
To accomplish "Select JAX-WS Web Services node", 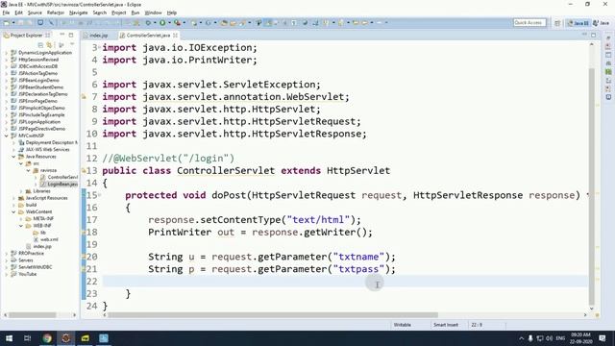I will 44,150.
